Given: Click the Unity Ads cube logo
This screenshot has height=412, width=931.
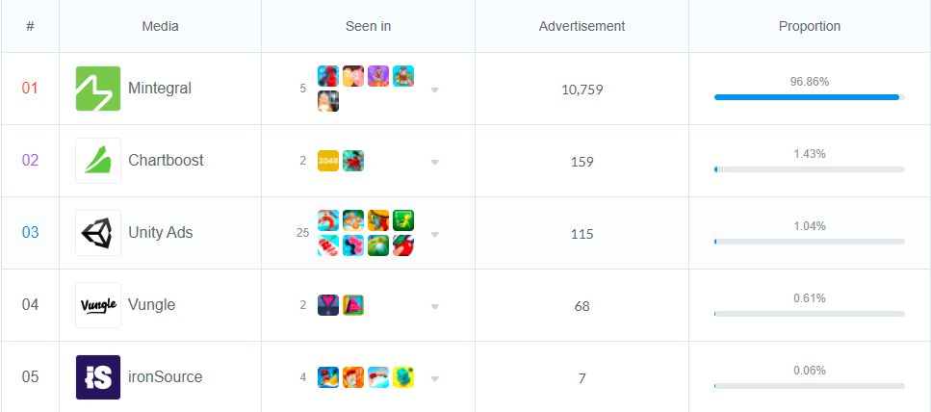Looking at the screenshot, I should (98, 233).
